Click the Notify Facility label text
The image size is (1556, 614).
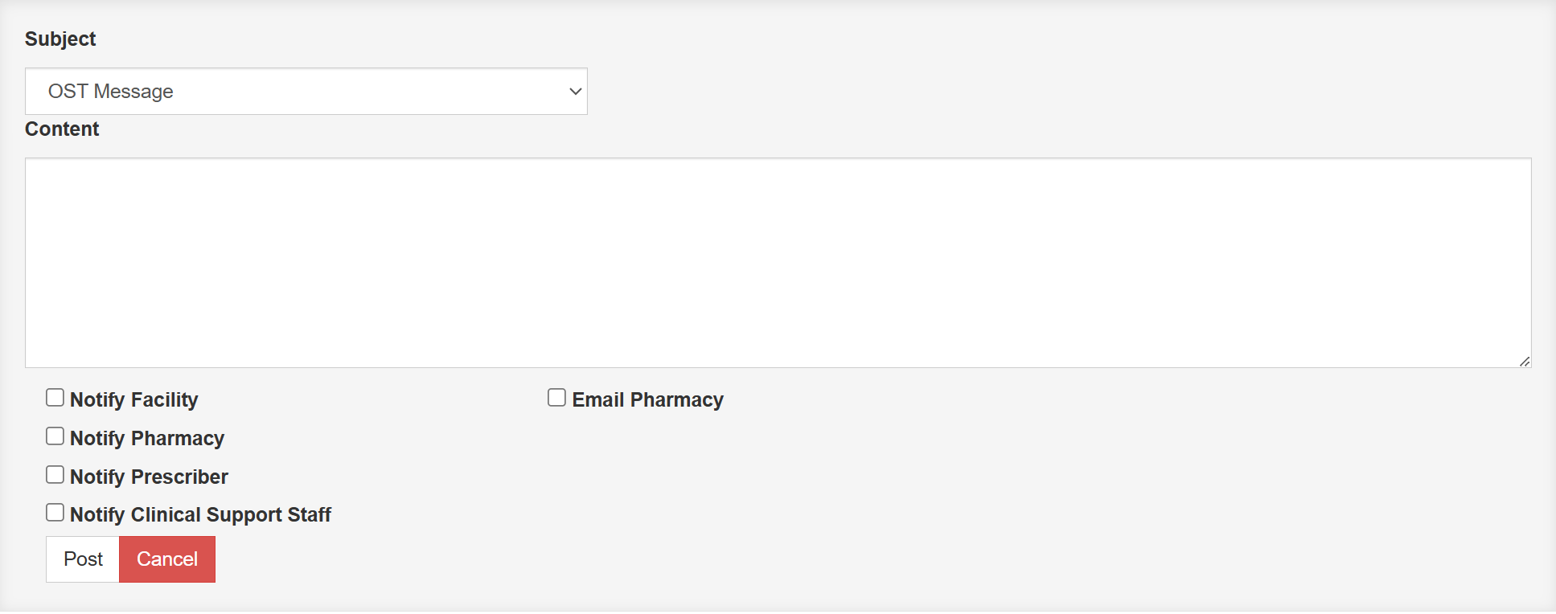click(133, 399)
